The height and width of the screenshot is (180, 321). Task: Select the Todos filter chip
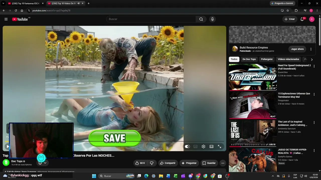(234, 59)
